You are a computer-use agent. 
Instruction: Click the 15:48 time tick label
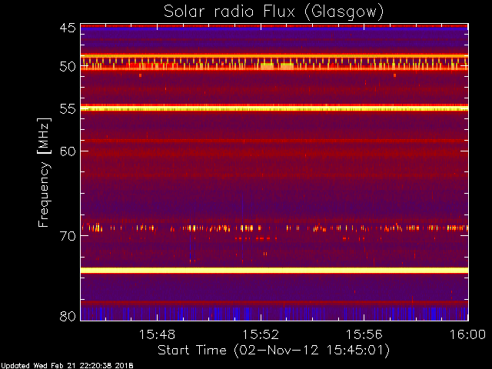[x=157, y=334]
